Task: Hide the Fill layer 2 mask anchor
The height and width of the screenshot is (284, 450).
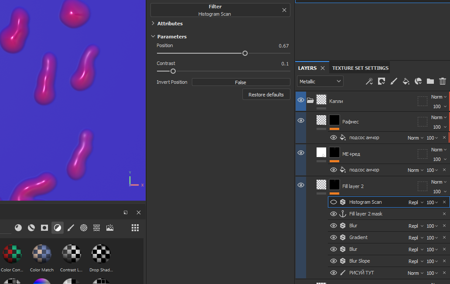Action: pyautogui.click(x=333, y=214)
